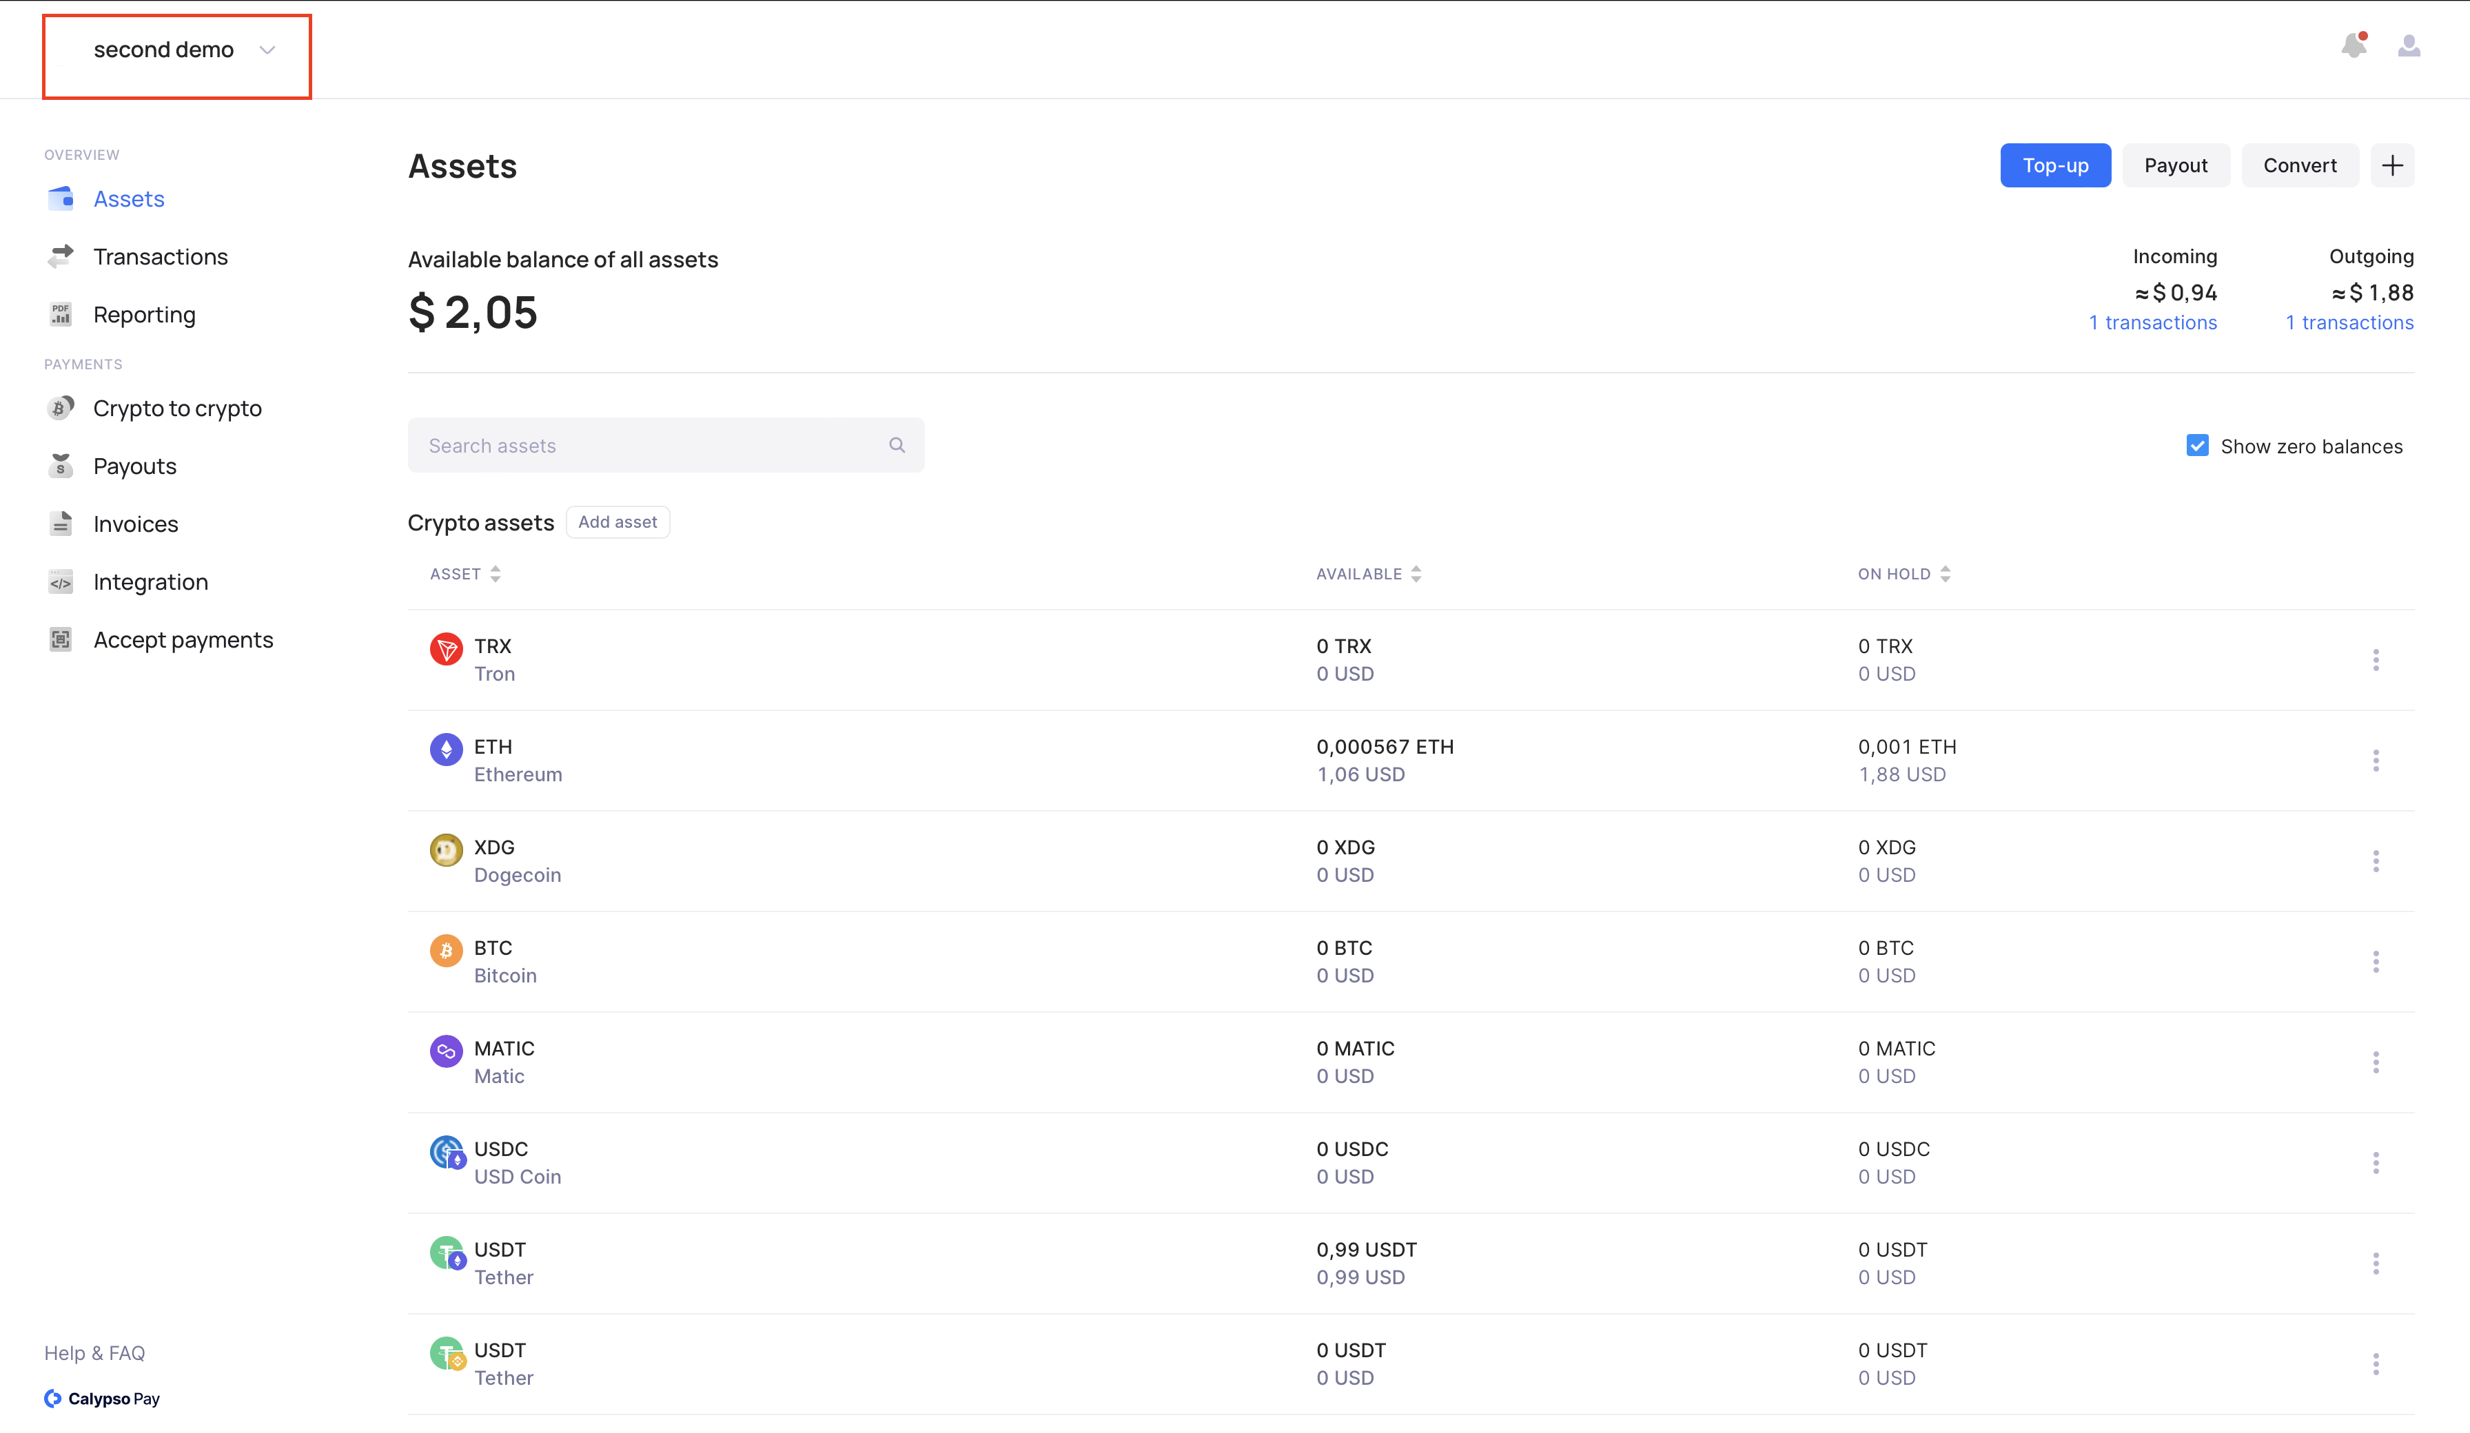This screenshot has height=1433, width=2470.
Task: Click the Tron TRX coin icon
Action: point(446,649)
